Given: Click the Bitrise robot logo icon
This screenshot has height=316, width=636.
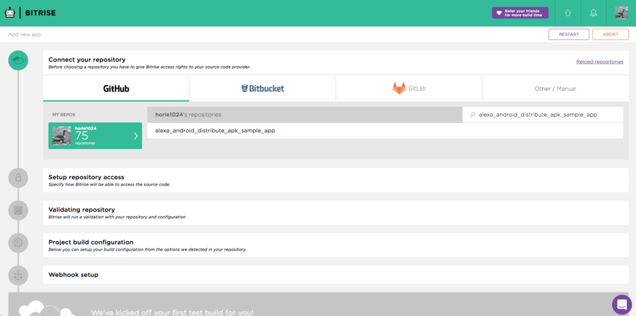Looking at the screenshot, I should pyautogui.click(x=10, y=12).
